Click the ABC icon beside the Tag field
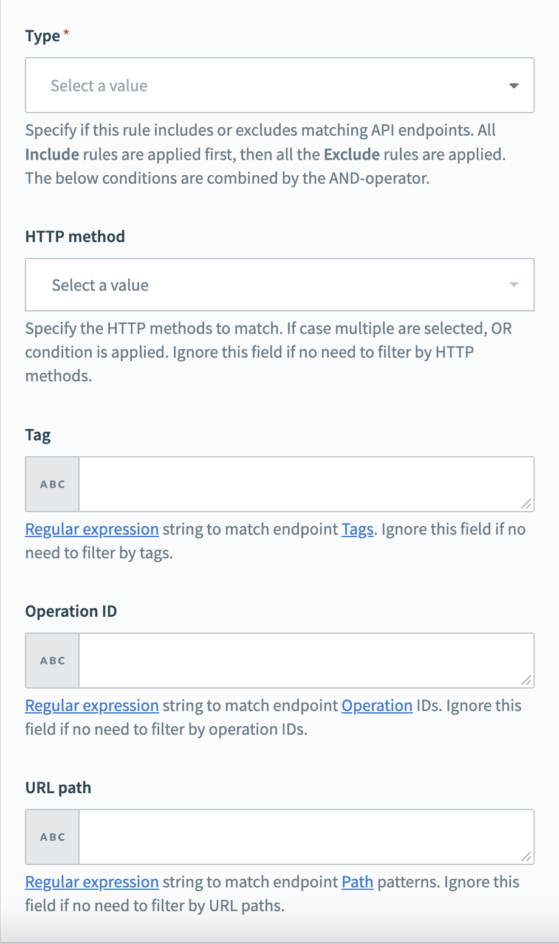The width and height of the screenshot is (559, 944). point(52,484)
